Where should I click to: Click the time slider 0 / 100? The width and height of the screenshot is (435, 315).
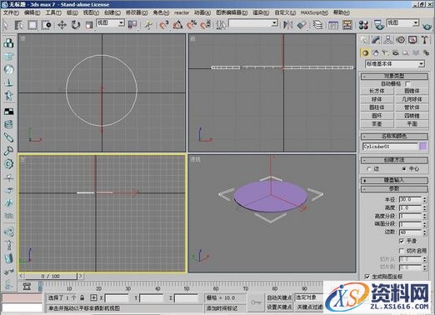(x=51, y=276)
